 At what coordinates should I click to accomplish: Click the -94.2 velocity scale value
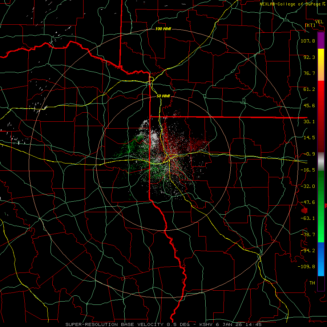coord(308,251)
